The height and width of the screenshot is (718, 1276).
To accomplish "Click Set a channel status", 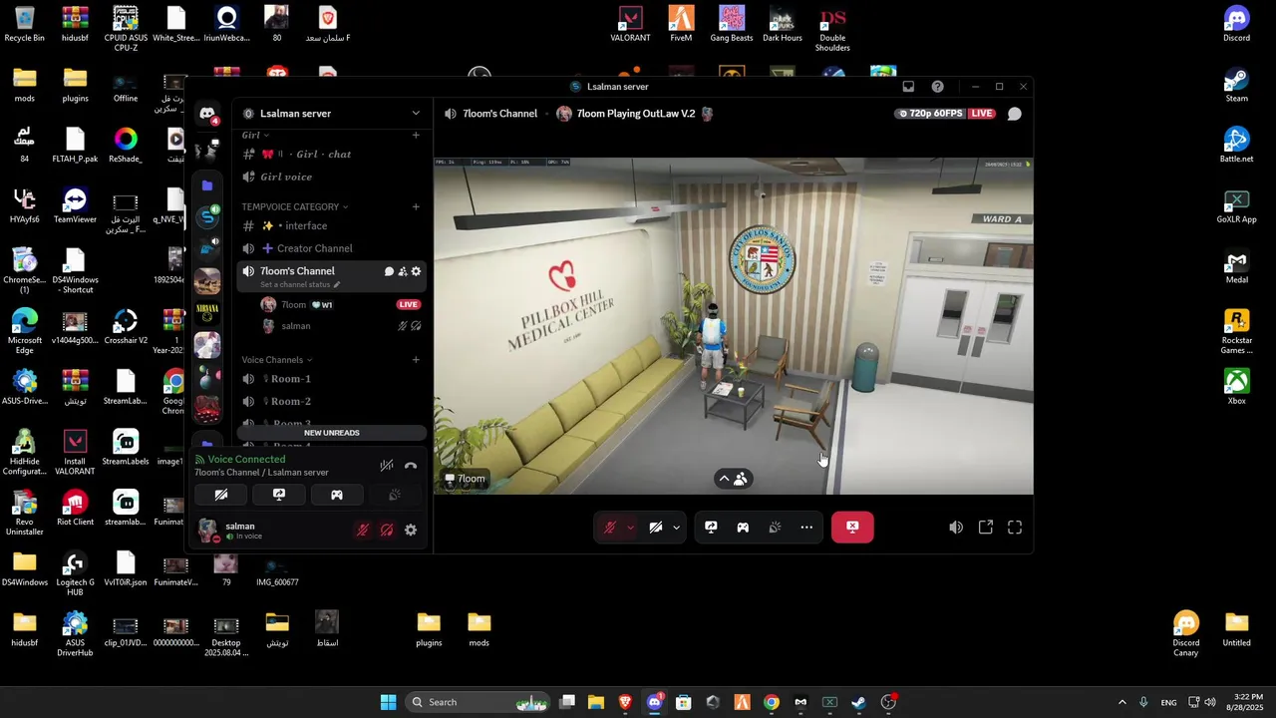I will click(300, 285).
